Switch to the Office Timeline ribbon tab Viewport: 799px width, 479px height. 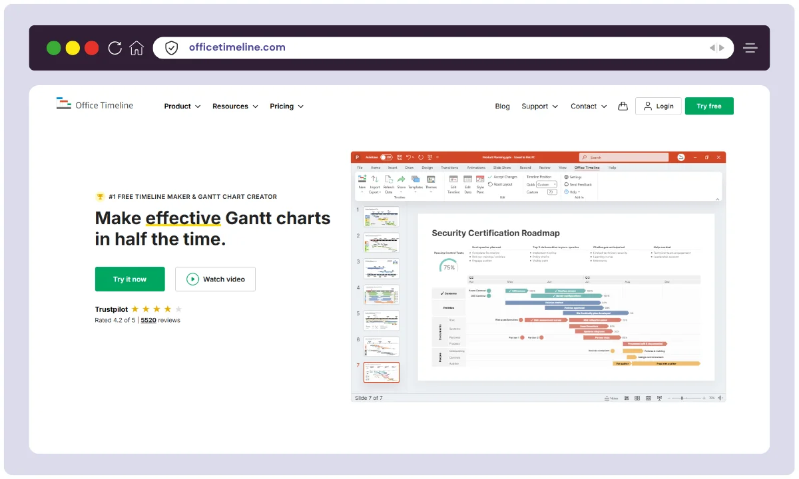pos(587,168)
